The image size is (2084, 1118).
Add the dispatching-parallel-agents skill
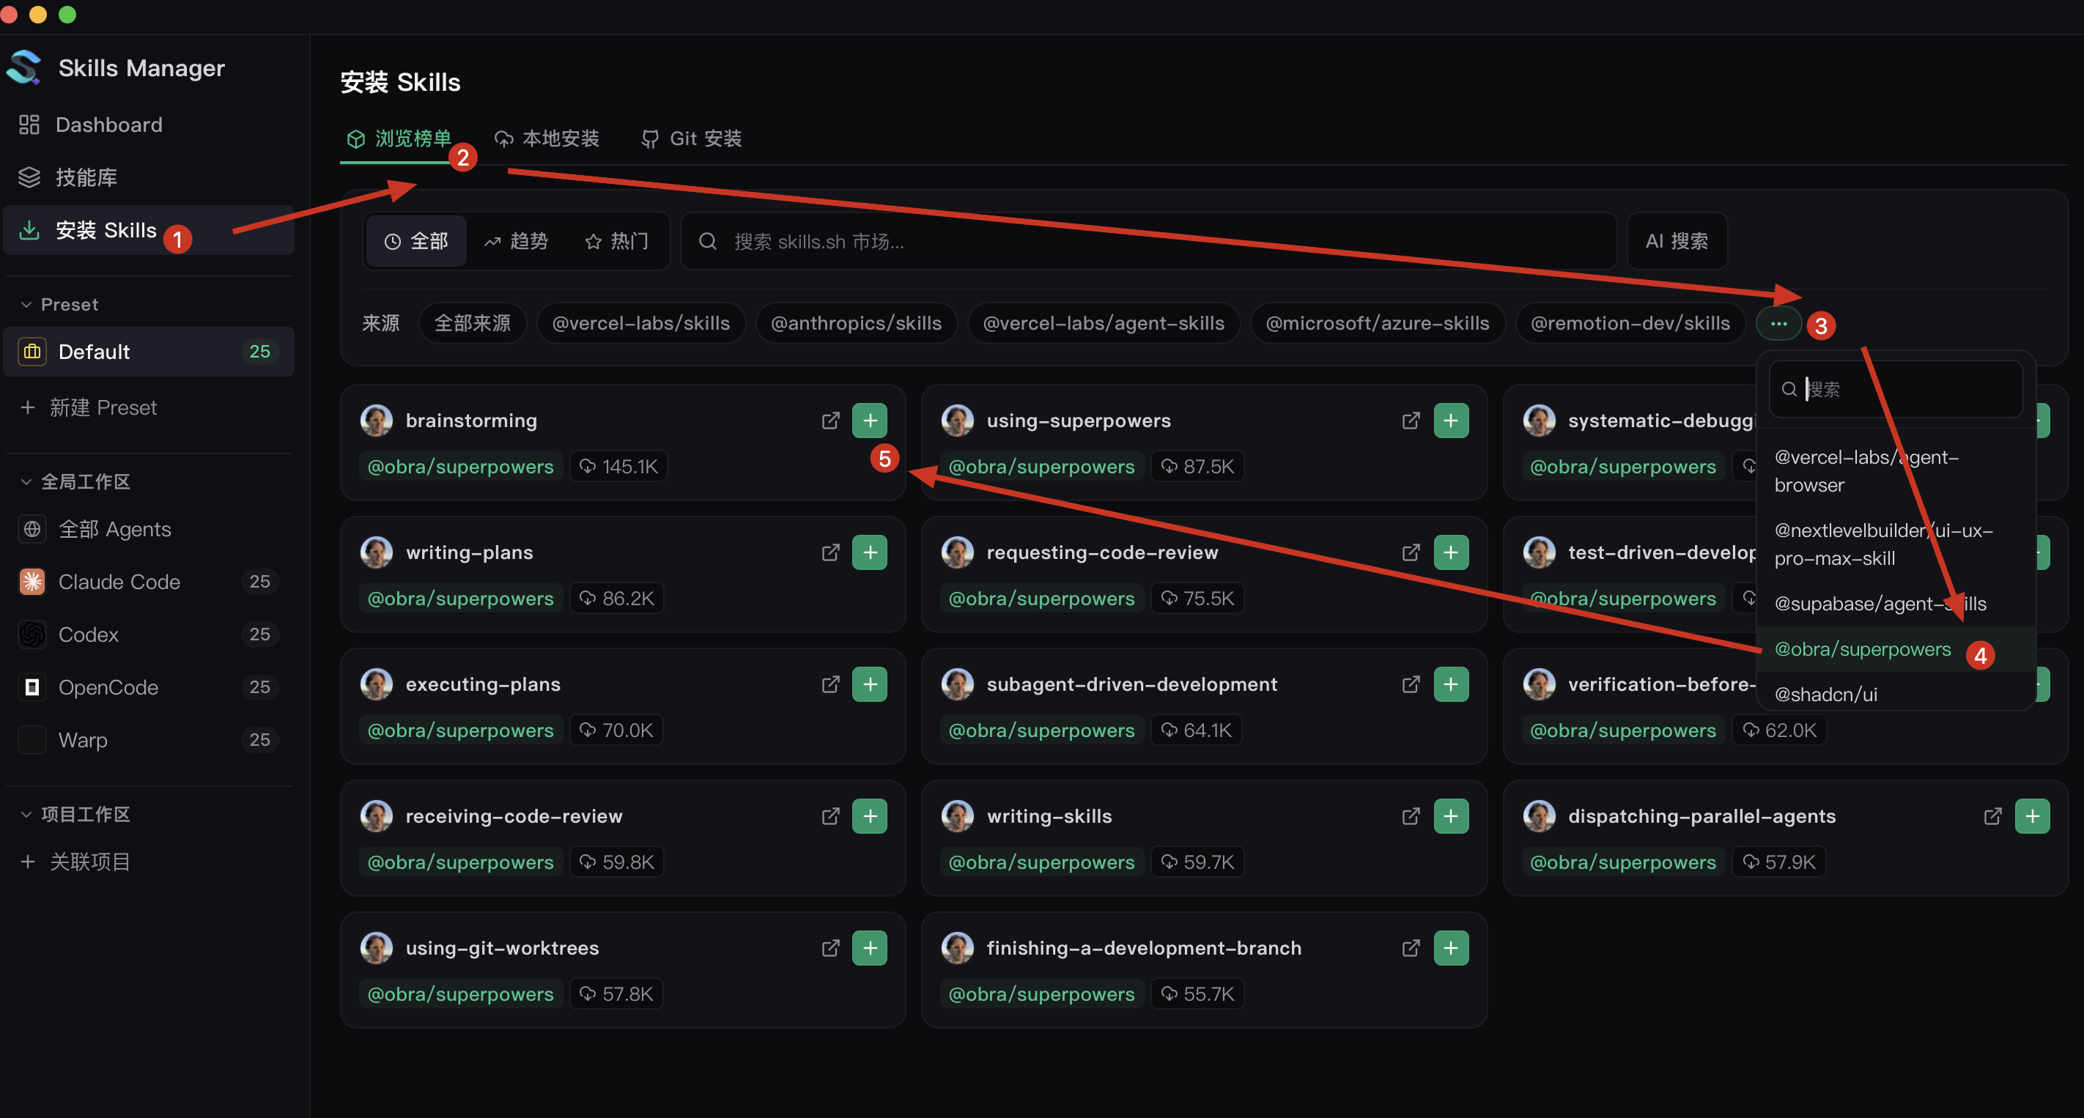coord(2032,816)
